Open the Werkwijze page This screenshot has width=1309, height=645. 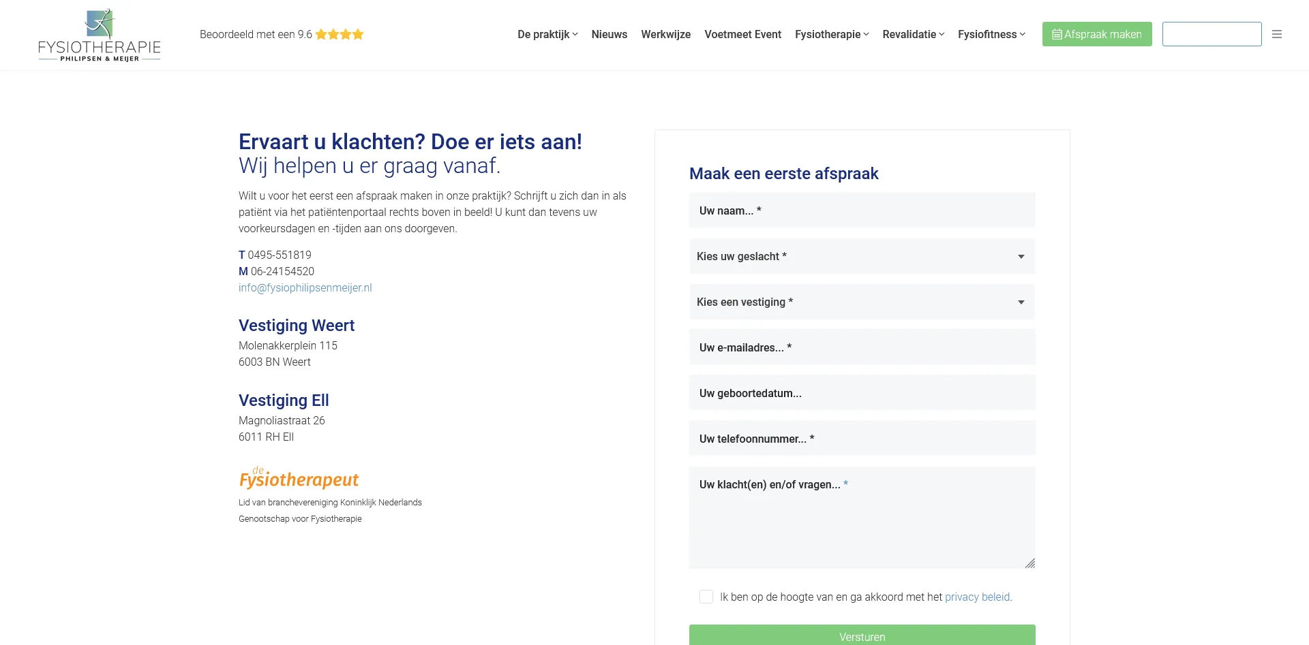click(665, 34)
